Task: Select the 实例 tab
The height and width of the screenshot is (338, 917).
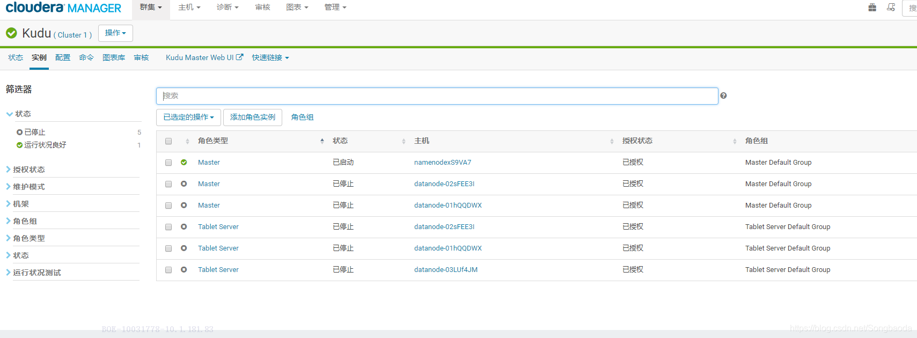Action: 39,57
